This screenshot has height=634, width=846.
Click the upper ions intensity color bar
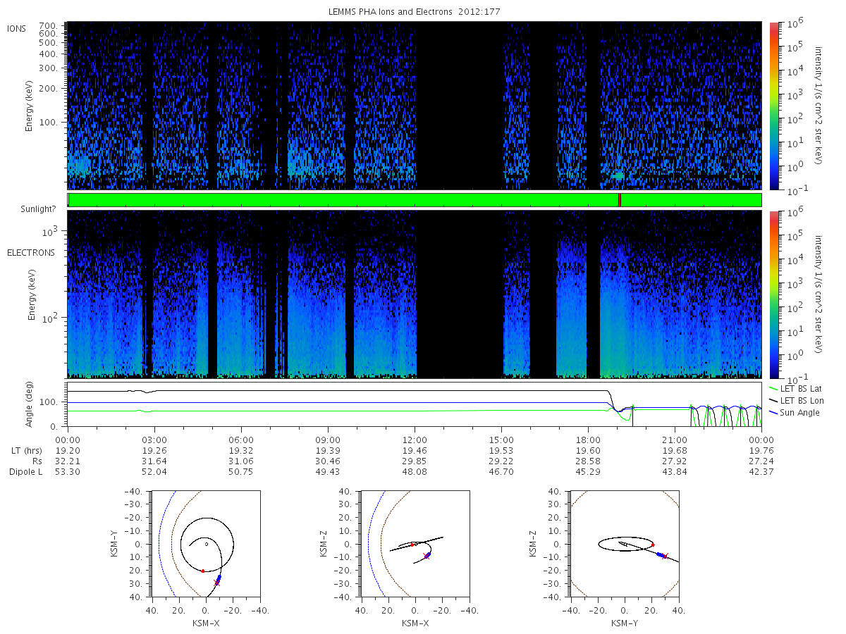coord(773,106)
